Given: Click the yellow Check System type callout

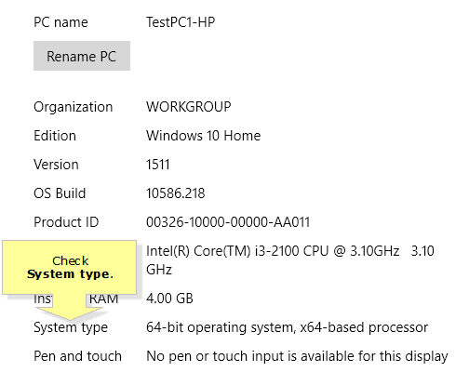Looking at the screenshot, I should (x=70, y=268).
